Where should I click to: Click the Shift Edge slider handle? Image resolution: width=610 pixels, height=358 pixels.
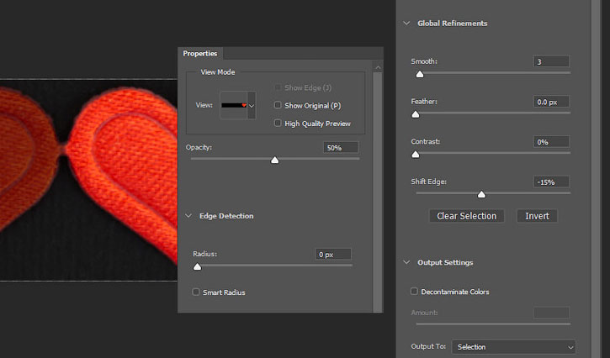pyautogui.click(x=481, y=194)
